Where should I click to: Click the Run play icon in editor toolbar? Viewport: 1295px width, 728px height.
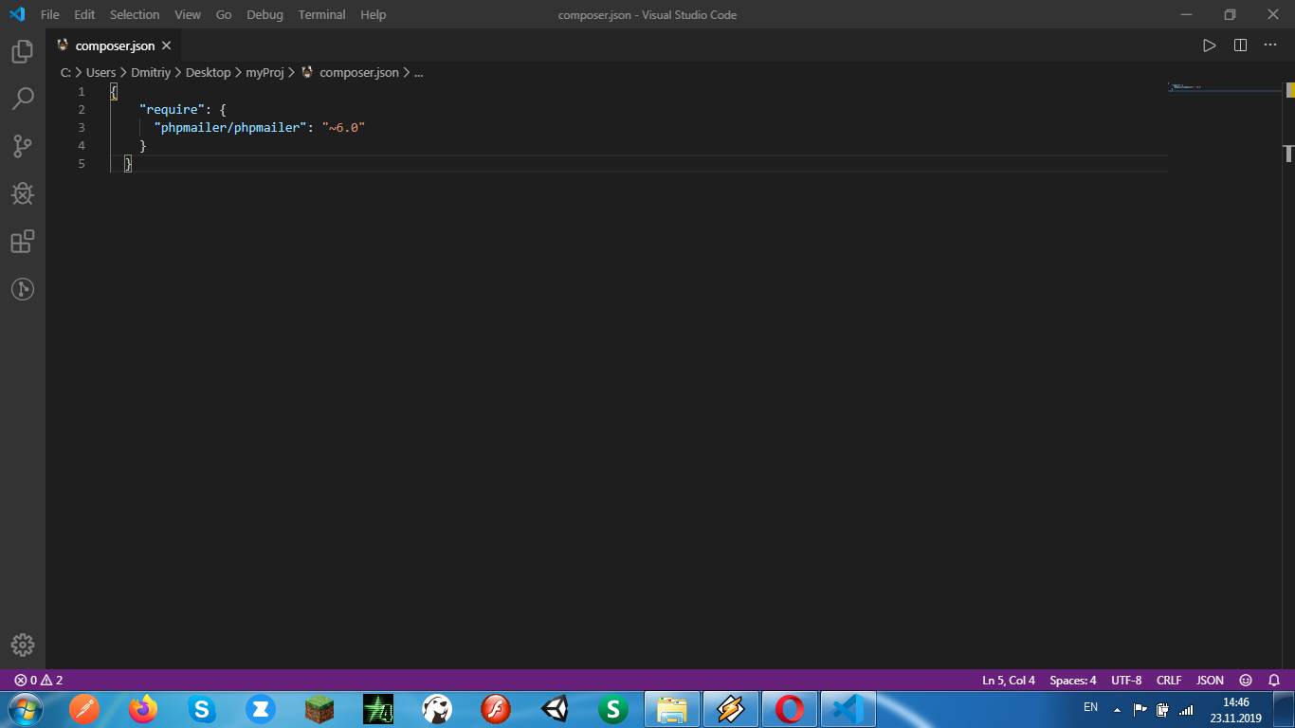coord(1209,45)
